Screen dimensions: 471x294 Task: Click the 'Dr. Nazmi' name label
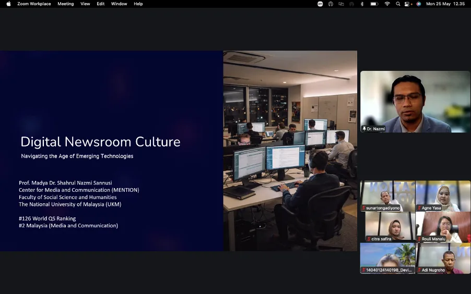(376, 129)
